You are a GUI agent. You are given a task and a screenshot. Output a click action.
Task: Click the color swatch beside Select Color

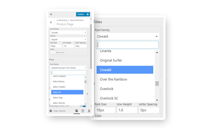coord(53,52)
